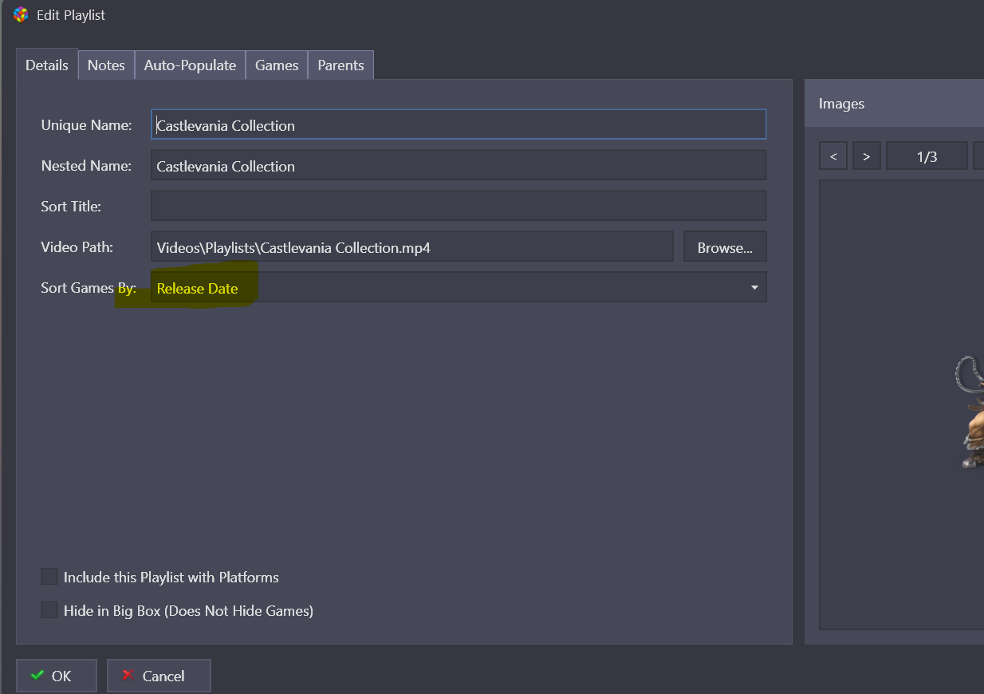
Task: Click the Sort Title label
Action: coord(71,206)
